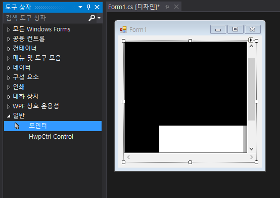
Task: Click the bottom-center resize handle
Action: tap(191, 163)
